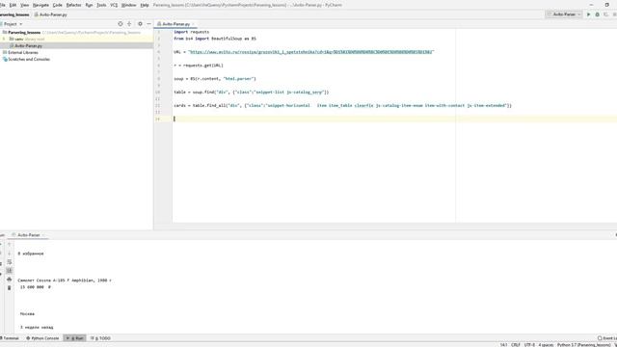The width and height of the screenshot is (617, 347).
Task: Click the up-arrow icon in Run console gutter
Action: pos(10,245)
